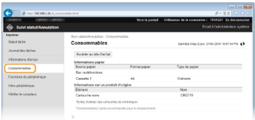The image size is (255, 120).
Task: Click the browser forward arrow button
Action: click(16, 13)
